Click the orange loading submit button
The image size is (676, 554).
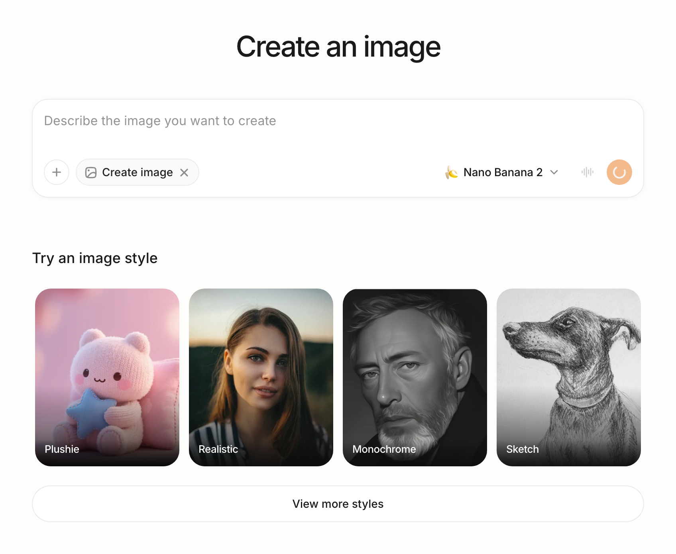(619, 172)
